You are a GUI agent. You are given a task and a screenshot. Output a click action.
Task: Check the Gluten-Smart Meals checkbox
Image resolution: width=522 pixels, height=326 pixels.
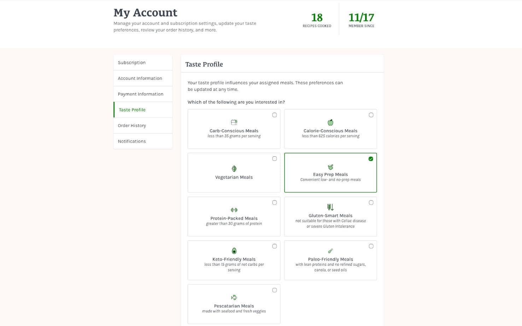371,203
